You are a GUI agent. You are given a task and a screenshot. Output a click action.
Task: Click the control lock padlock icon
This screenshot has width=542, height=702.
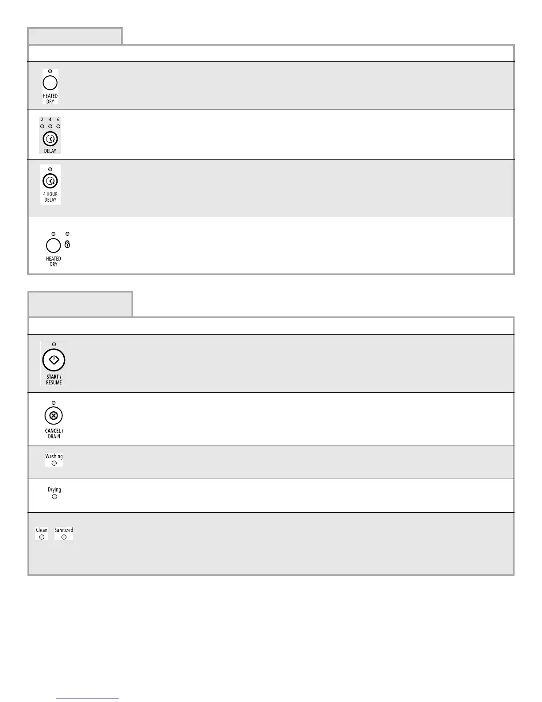click(x=67, y=244)
